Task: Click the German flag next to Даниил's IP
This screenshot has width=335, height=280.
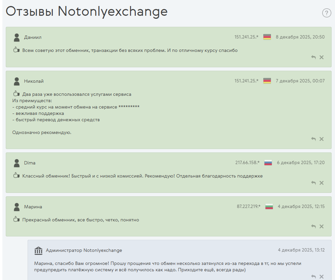Action: (x=267, y=37)
